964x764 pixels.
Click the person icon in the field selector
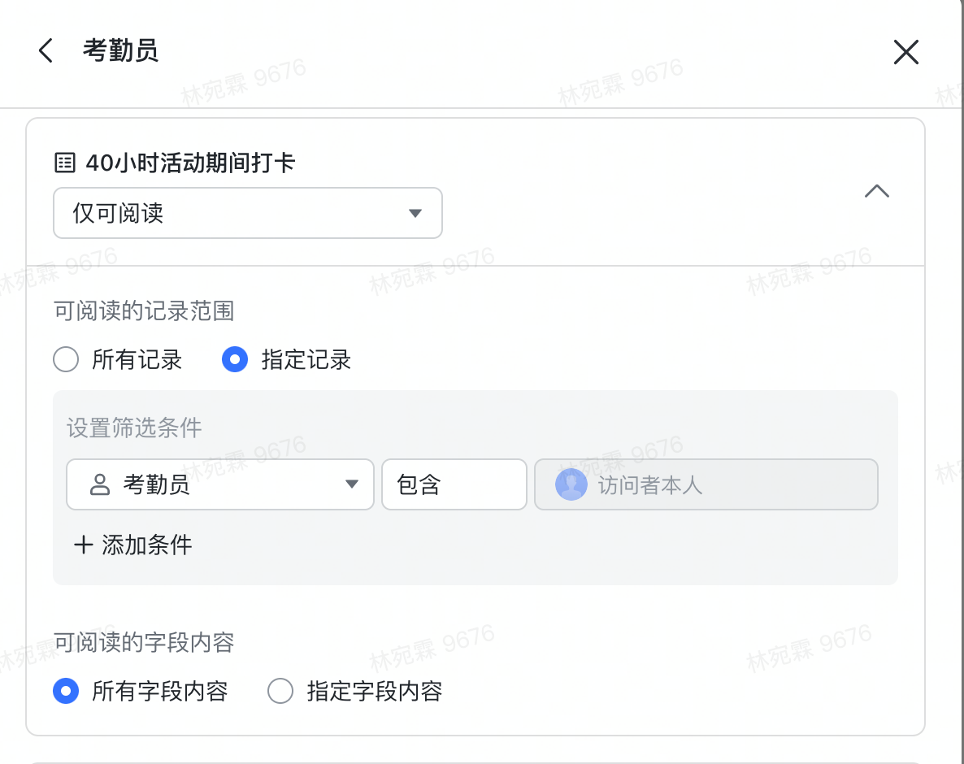click(99, 485)
